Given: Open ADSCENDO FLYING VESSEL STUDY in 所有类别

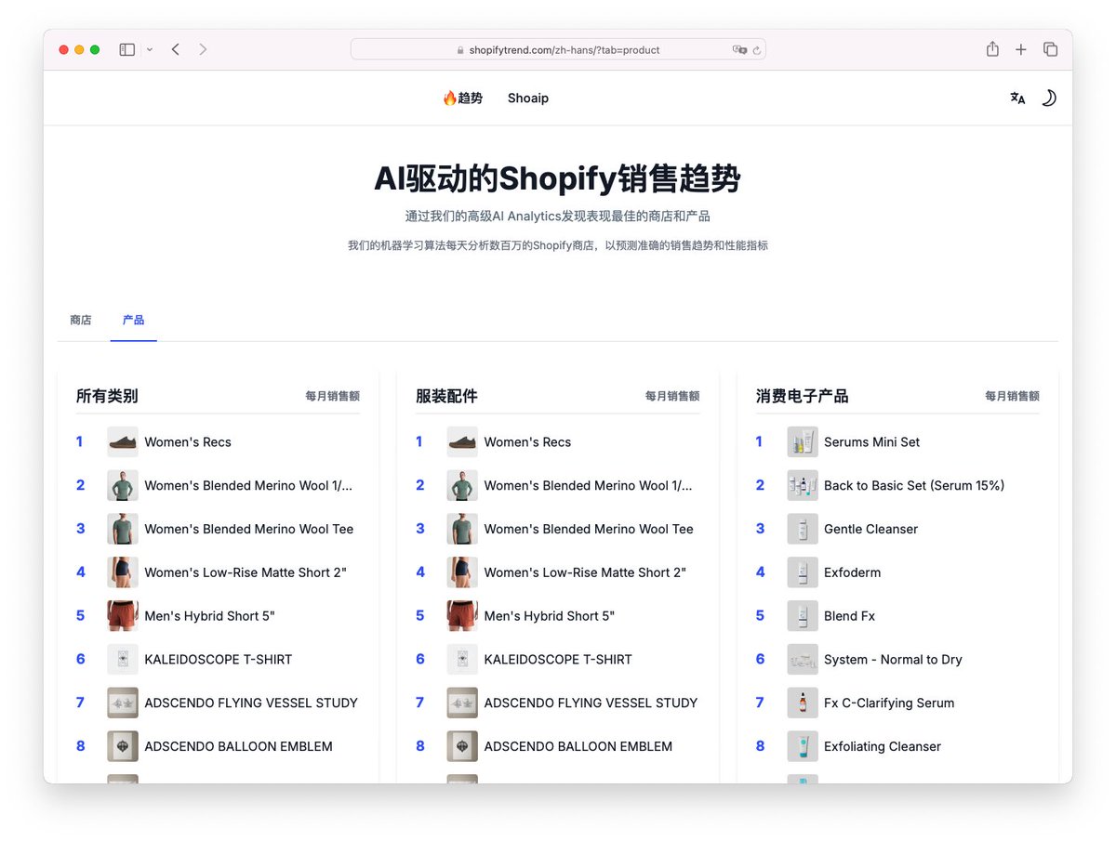Looking at the screenshot, I should point(251,703).
